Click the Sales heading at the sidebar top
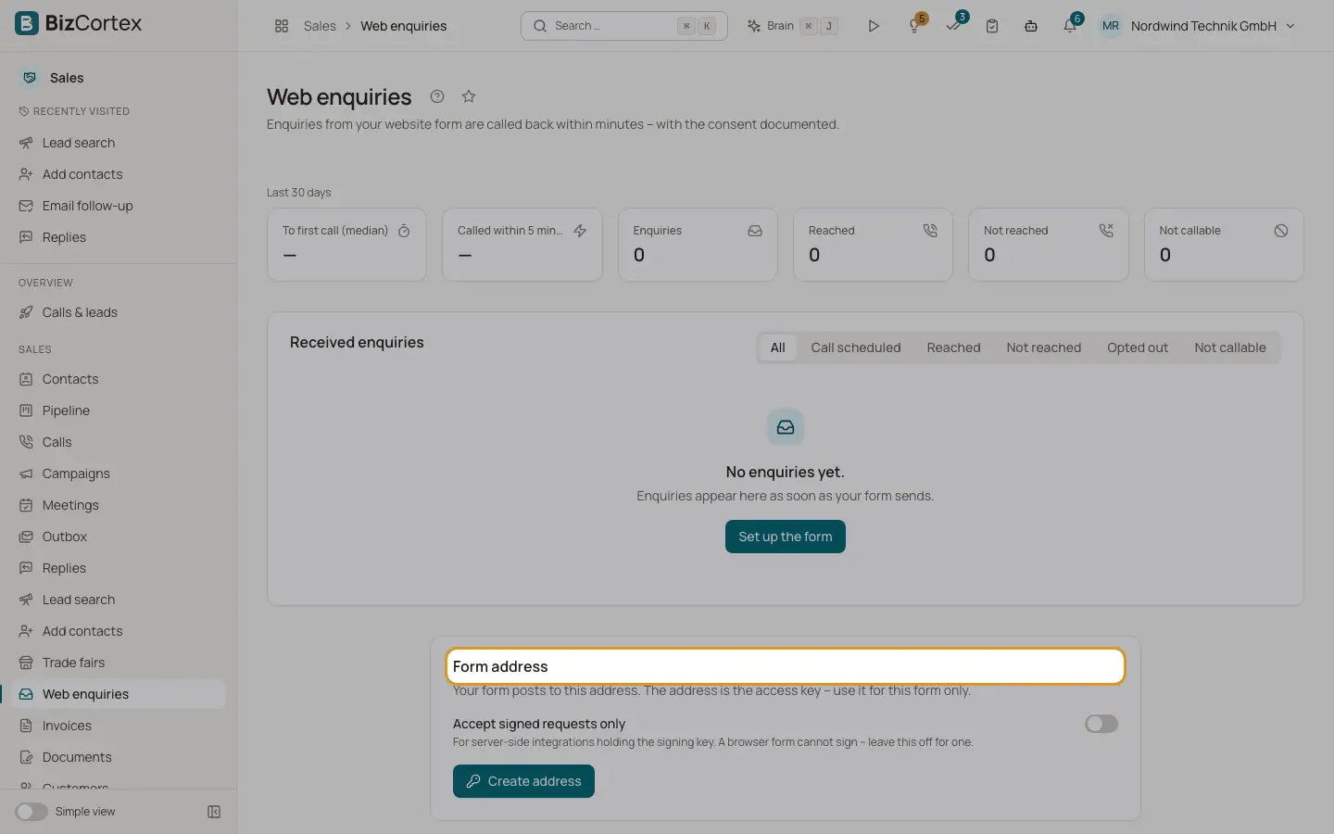The width and height of the screenshot is (1334, 834). tap(67, 78)
